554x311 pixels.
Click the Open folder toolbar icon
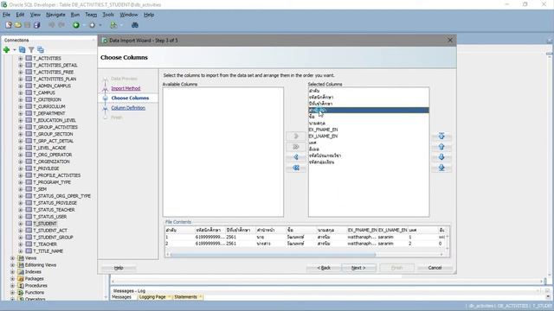pos(18,25)
